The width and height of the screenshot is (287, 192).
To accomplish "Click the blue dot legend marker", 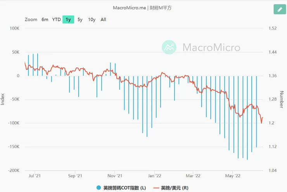I will [x=99, y=188].
